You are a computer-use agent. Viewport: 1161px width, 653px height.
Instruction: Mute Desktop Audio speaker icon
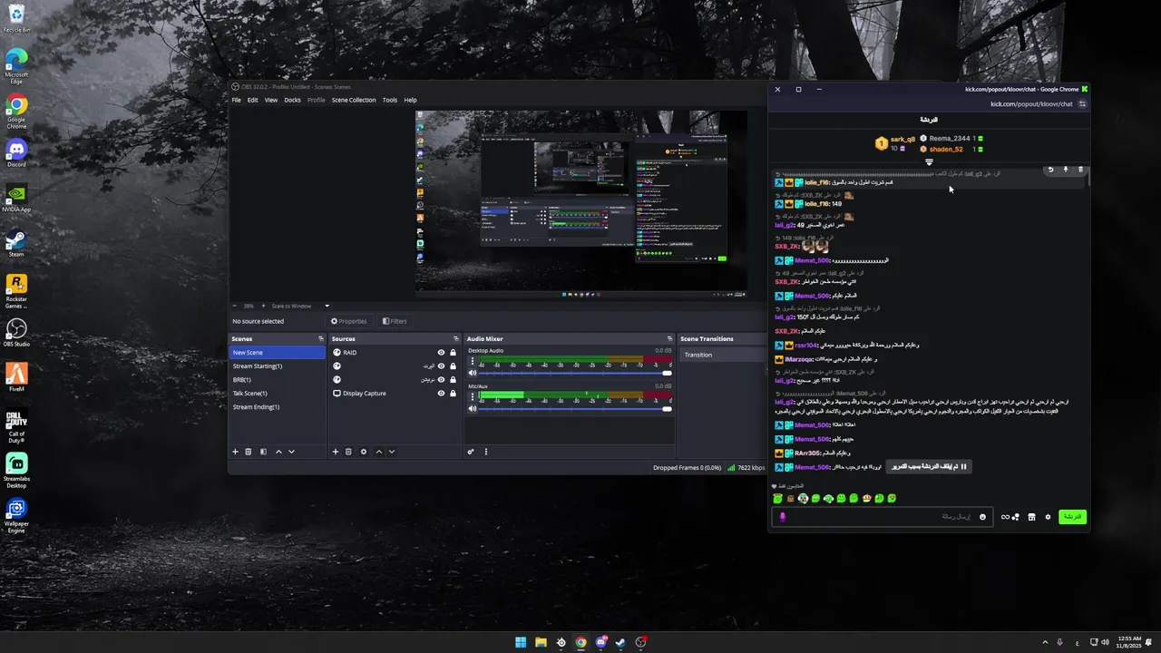[x=473, y=373]
